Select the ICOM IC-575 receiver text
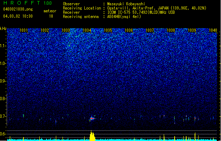Viewport: 221px width, 141px height. click(x=141, y=12)
